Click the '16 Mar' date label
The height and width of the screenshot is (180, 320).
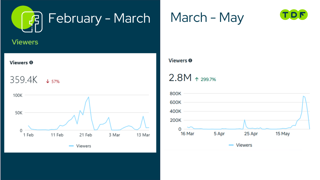coord(187,134)
